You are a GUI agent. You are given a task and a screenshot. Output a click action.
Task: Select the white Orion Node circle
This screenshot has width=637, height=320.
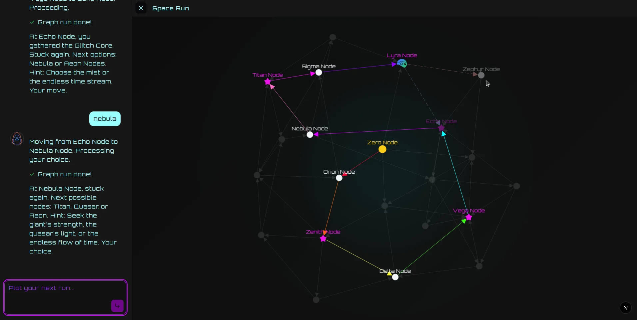(x=339, y=178)
